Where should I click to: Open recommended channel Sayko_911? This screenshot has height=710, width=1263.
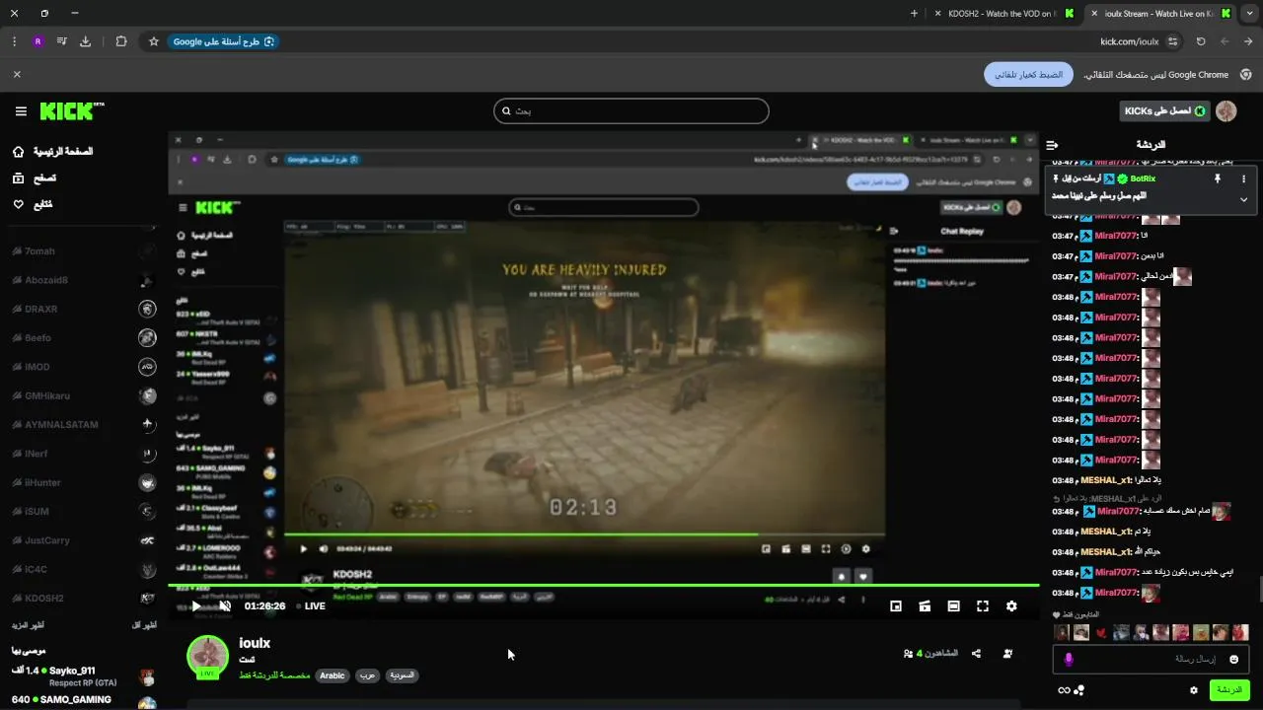[85, 676]
